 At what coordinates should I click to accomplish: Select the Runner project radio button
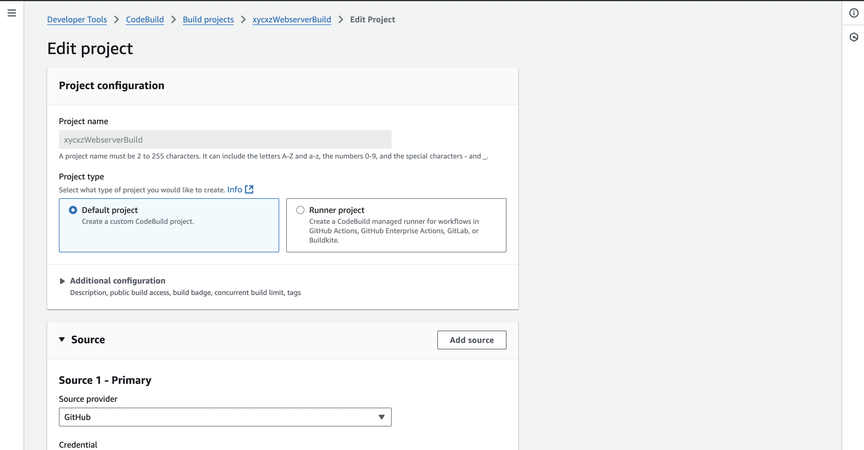pyautogui.click(x=300, y=210)
